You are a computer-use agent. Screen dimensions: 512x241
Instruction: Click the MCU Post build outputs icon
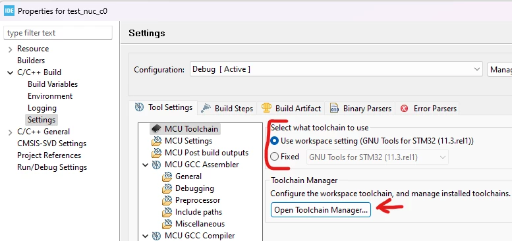(156, 153)
